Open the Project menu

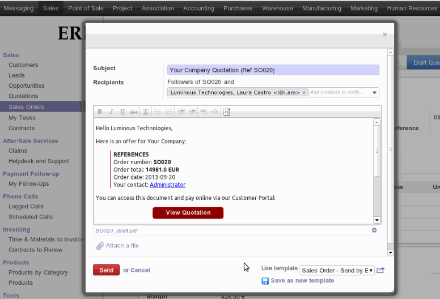click(x=122, y=8)
